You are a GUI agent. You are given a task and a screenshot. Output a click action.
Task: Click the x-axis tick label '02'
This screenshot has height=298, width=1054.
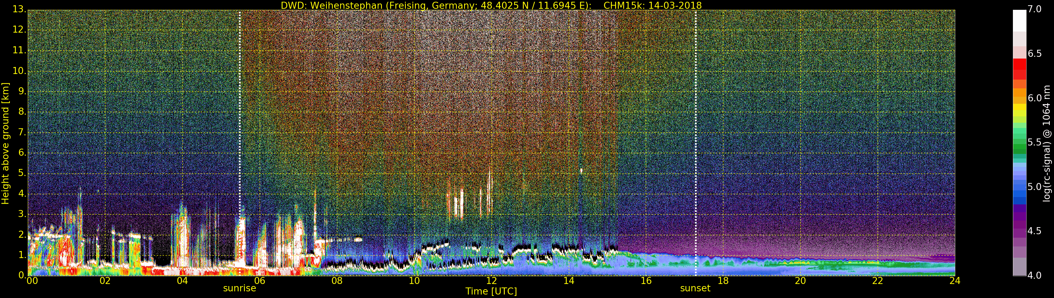coord(105,281)
